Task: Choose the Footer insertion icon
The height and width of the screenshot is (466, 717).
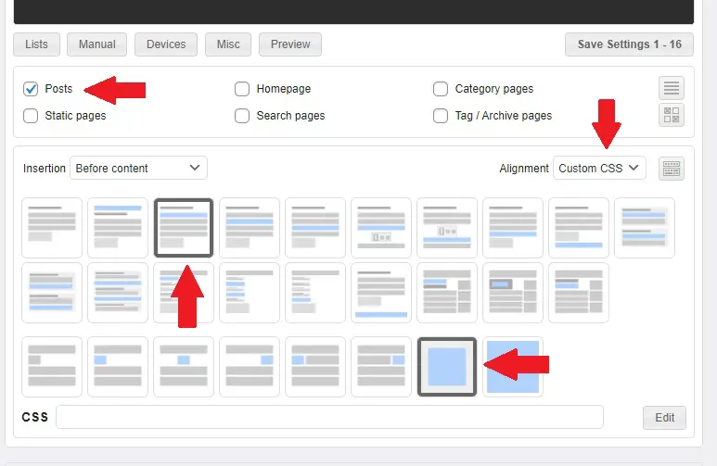Action: pos(381,293)
